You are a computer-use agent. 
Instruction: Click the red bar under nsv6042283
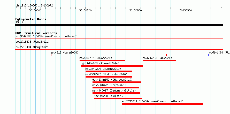point(118,98)
